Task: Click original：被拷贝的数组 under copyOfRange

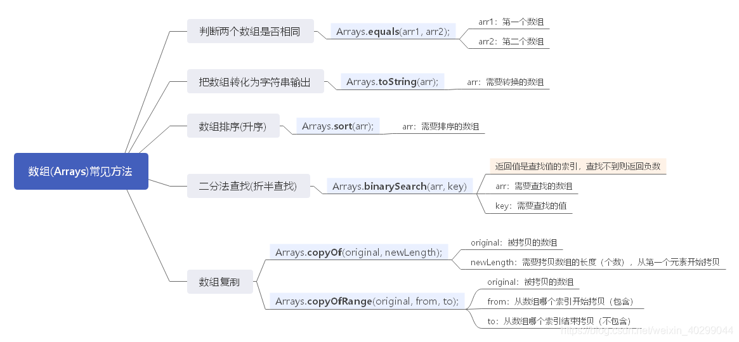Action: 531,282
